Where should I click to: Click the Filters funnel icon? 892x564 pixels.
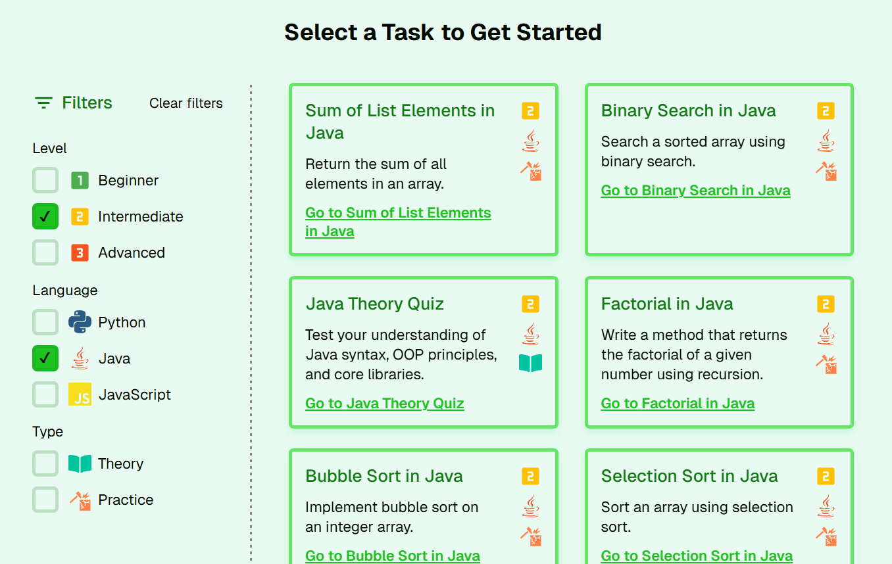[43, 103]
